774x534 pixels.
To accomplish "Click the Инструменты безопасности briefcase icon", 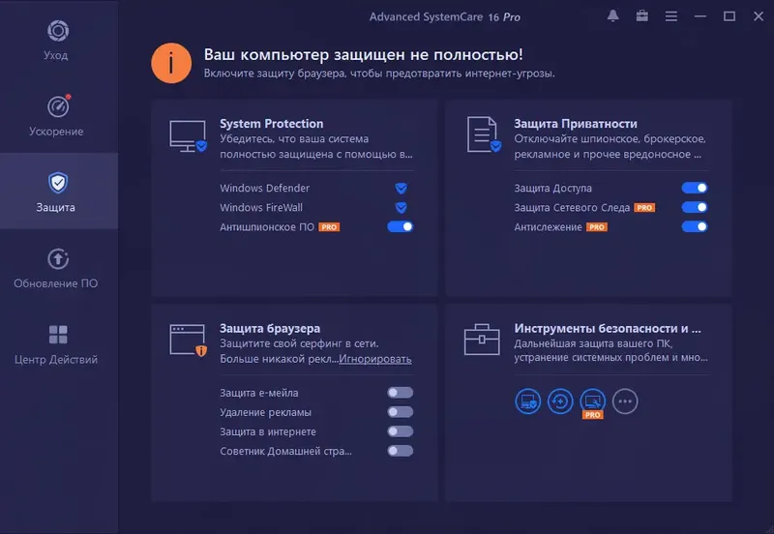I will (482, 340).
